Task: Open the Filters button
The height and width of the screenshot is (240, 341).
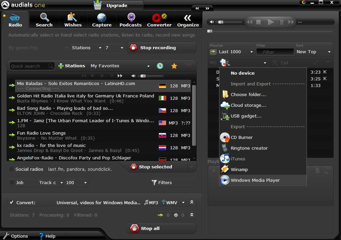Action: pos(173,183)
